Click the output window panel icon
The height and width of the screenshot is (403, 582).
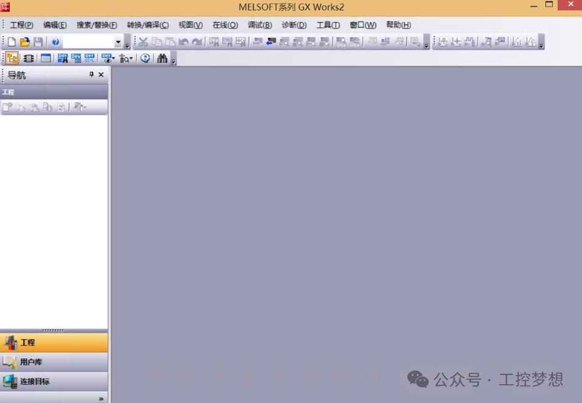(x=46, y=58)
